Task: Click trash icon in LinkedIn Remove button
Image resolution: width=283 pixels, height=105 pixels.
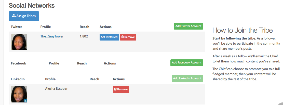Action: [115, 89]
